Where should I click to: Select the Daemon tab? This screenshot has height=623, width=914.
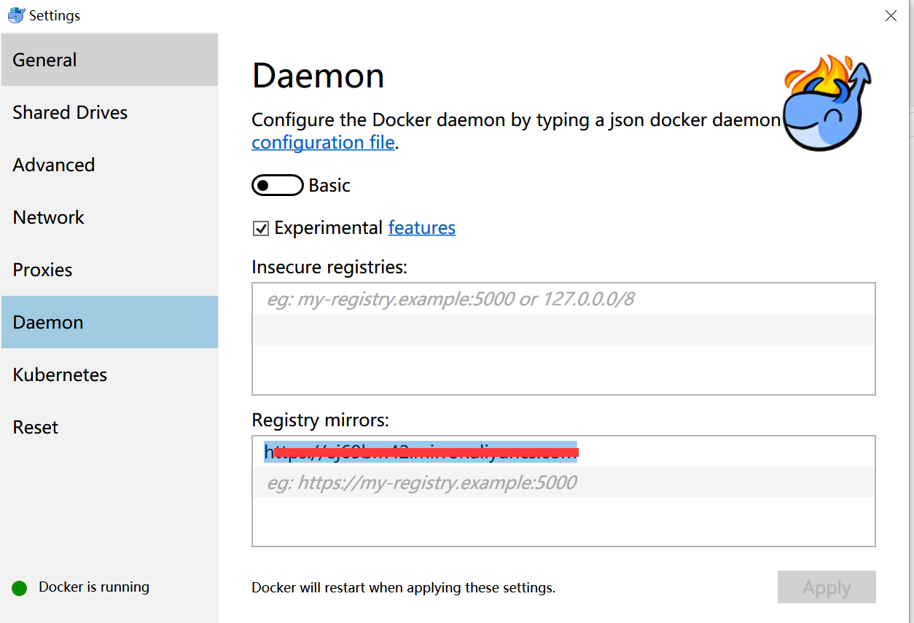109,322
